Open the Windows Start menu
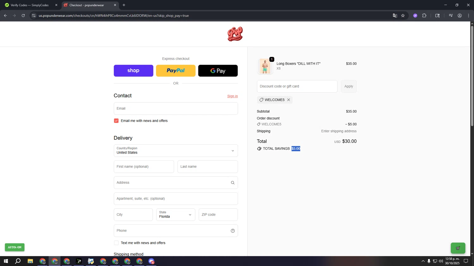Viewport: 474px width, 266px height. (x=6, y=261)
